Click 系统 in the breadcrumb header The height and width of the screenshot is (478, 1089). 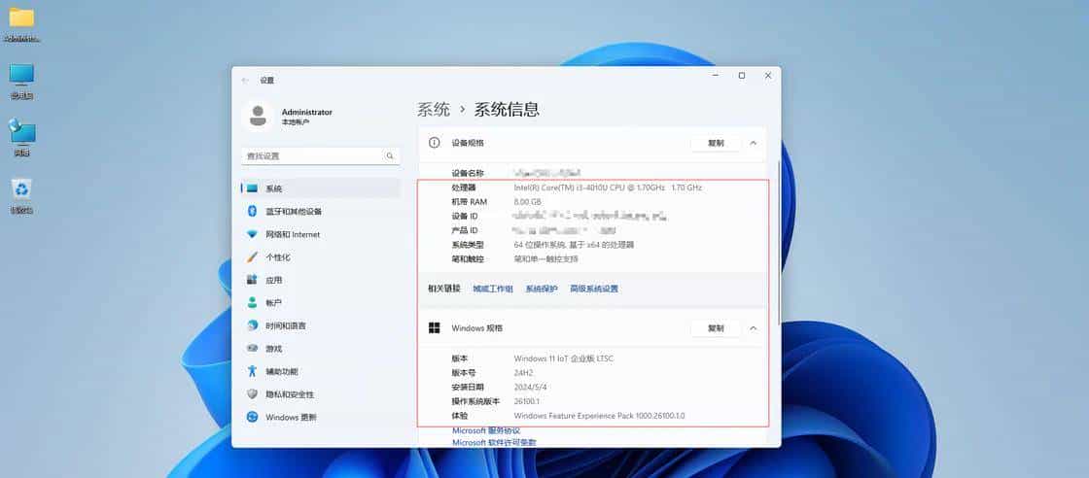[434, 110]
